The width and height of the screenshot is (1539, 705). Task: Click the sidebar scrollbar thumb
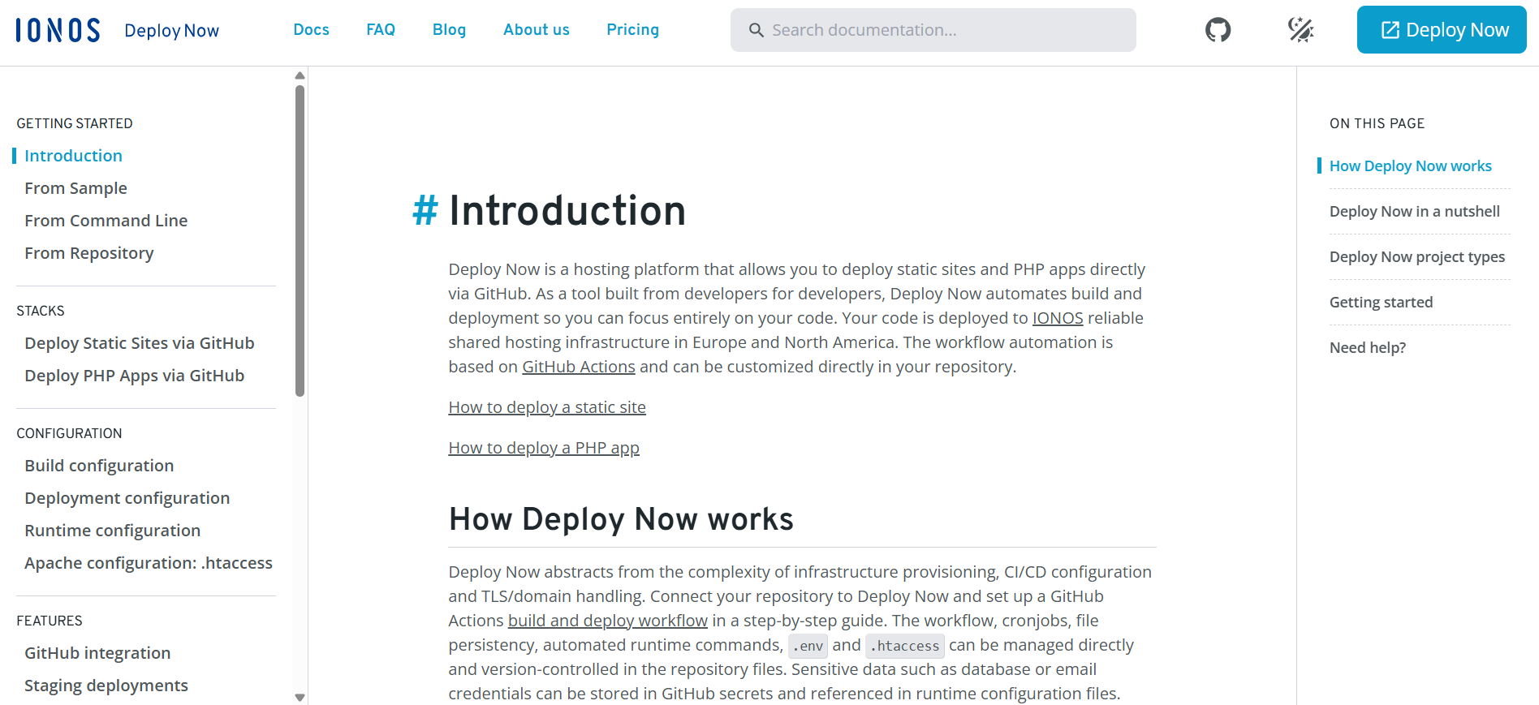pos(300,241)
